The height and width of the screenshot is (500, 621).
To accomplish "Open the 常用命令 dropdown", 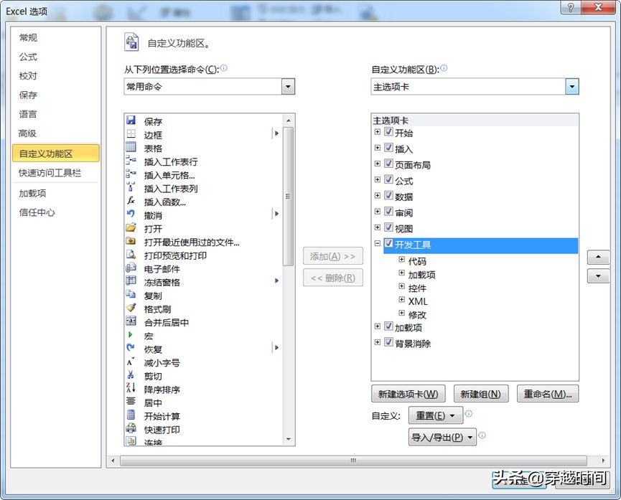I will pyautogui.click(x=288, y=86).
